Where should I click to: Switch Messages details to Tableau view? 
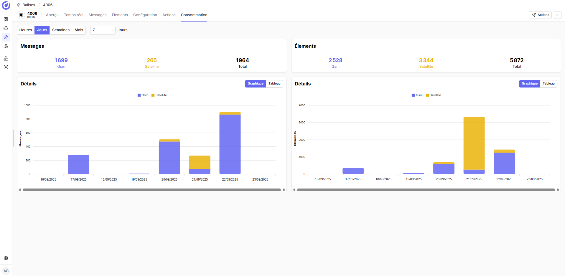point(274,84)
